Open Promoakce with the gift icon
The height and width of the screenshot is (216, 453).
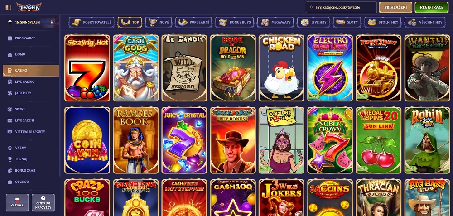pyautogui.click(x=10, y=38)
